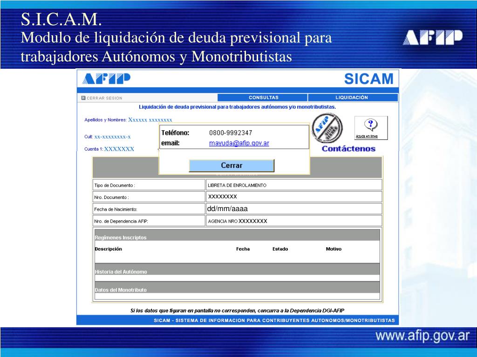Screen dimensions: 477x357
Task: Click the Descripción column header
Action: (x=108, y=249)
